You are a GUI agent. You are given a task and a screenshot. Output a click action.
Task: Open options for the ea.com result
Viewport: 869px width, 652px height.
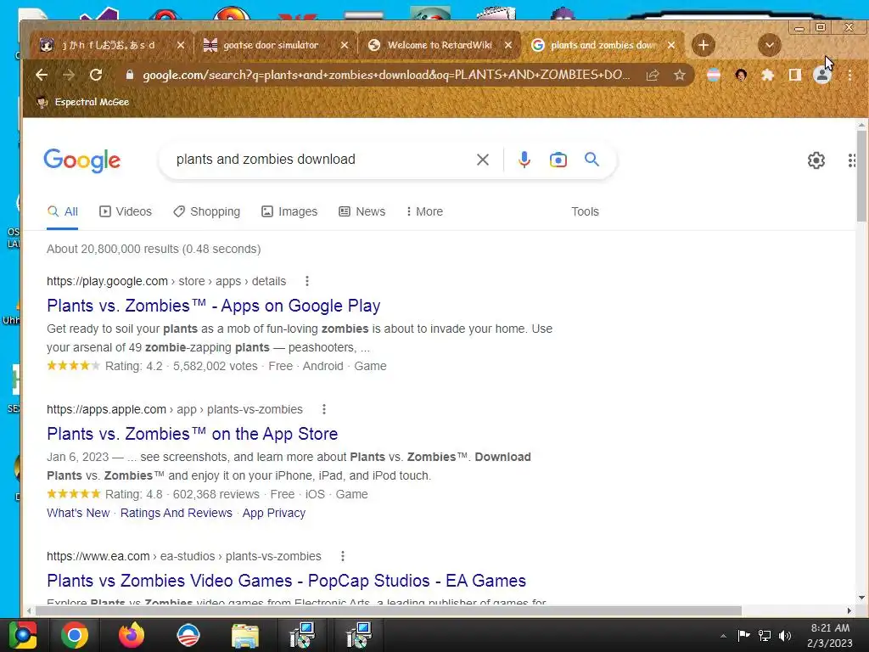(x=343, y=556)
